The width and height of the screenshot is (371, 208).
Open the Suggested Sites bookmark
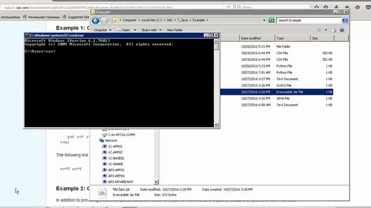click(x=79, y=17)
